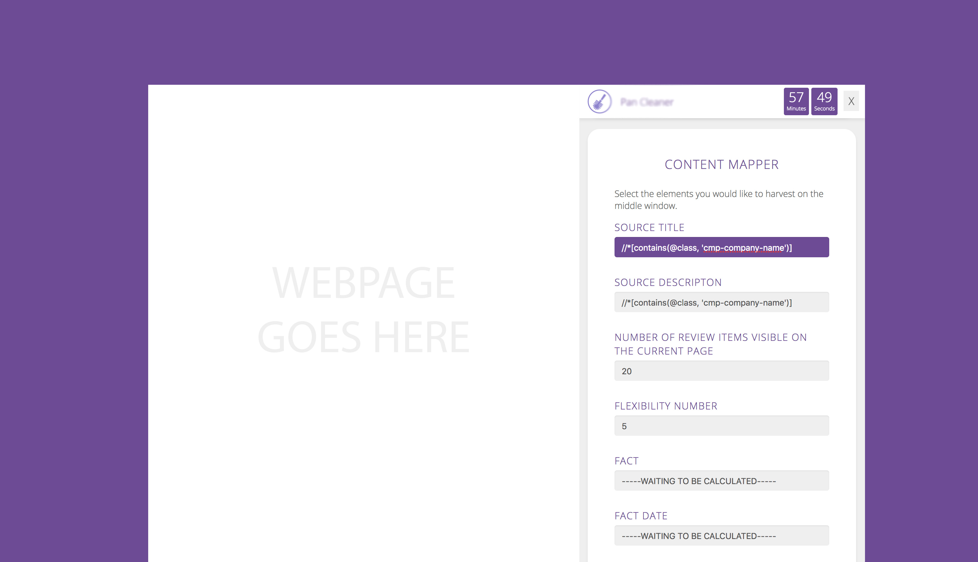Click the Flexibility Number field showing 5

(722, 426)
